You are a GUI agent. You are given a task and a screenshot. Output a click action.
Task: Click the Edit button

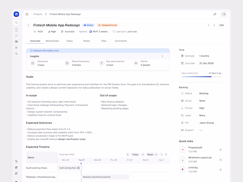pyautogui.click(x=222, y=25)
